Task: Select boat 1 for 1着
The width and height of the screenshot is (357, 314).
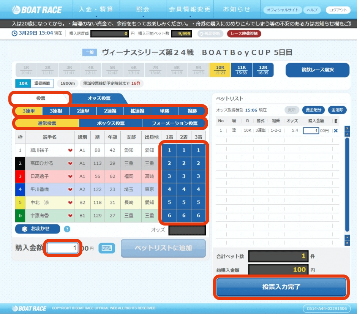Action: (x=169, y=150)
